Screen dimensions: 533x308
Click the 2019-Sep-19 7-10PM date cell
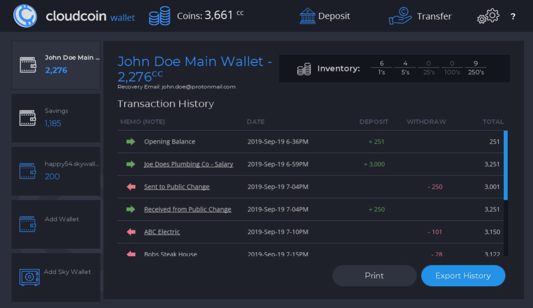tap(278, 232)
